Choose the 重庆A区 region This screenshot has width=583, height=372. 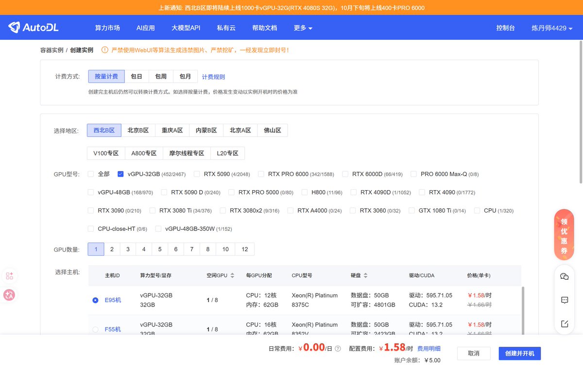click(x=172, y=130)
